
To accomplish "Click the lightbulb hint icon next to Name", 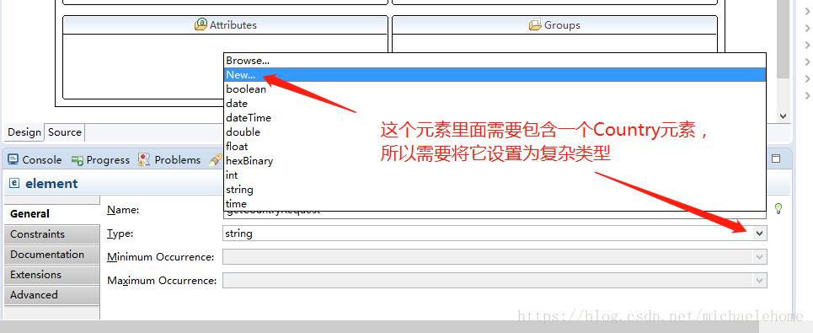I will (x=778, y=208).
